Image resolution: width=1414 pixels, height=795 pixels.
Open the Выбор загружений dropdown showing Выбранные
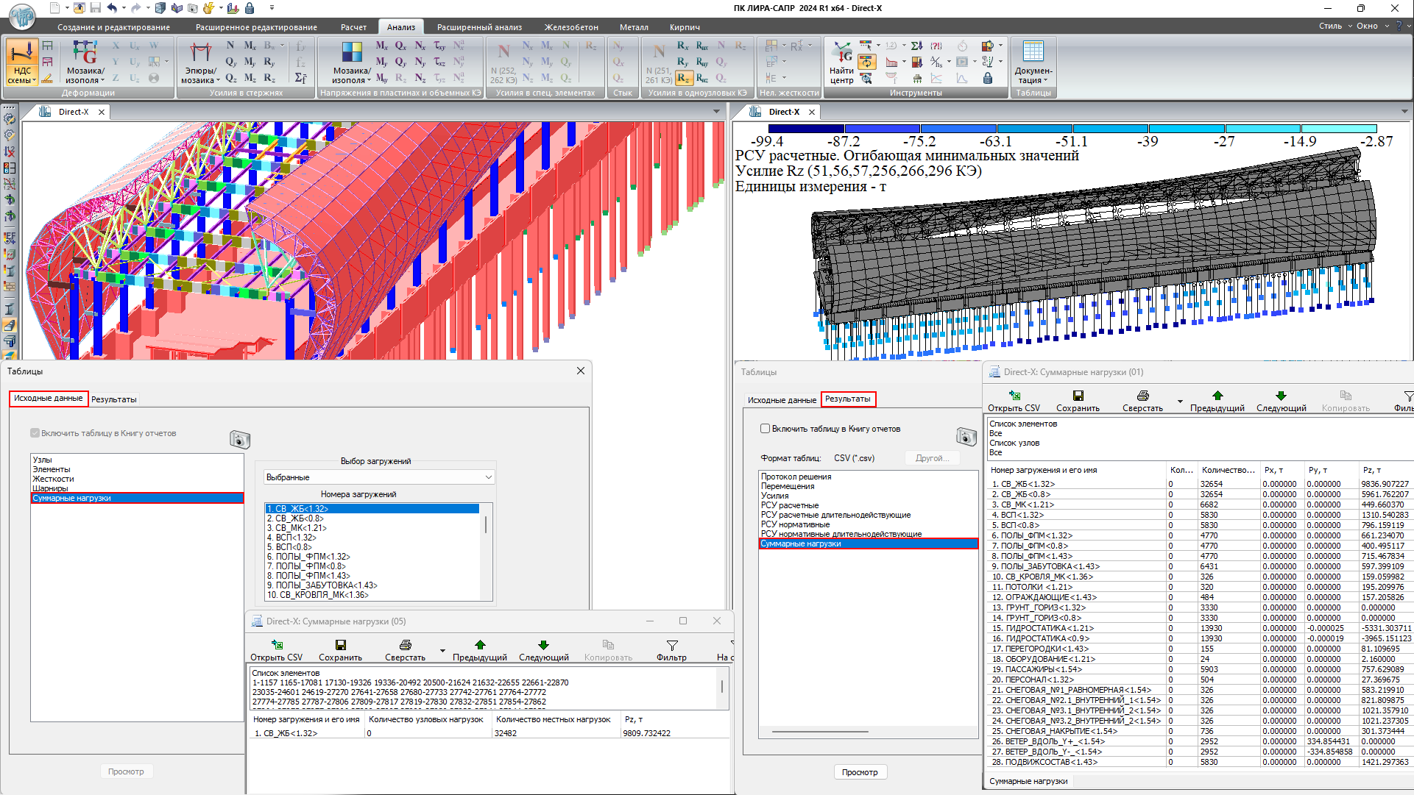[x=378, y=477]
